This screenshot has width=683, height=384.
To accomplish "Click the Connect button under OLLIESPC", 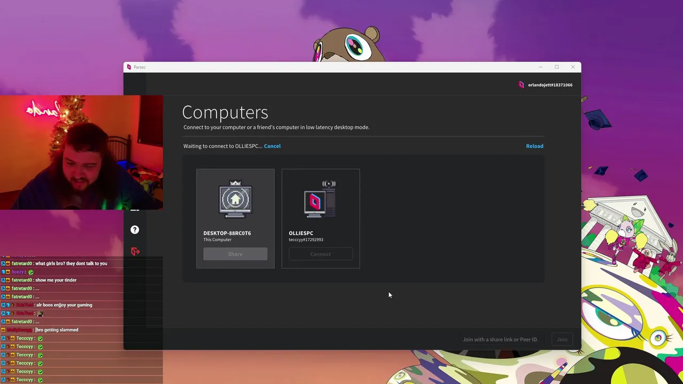I will [321, 254].
